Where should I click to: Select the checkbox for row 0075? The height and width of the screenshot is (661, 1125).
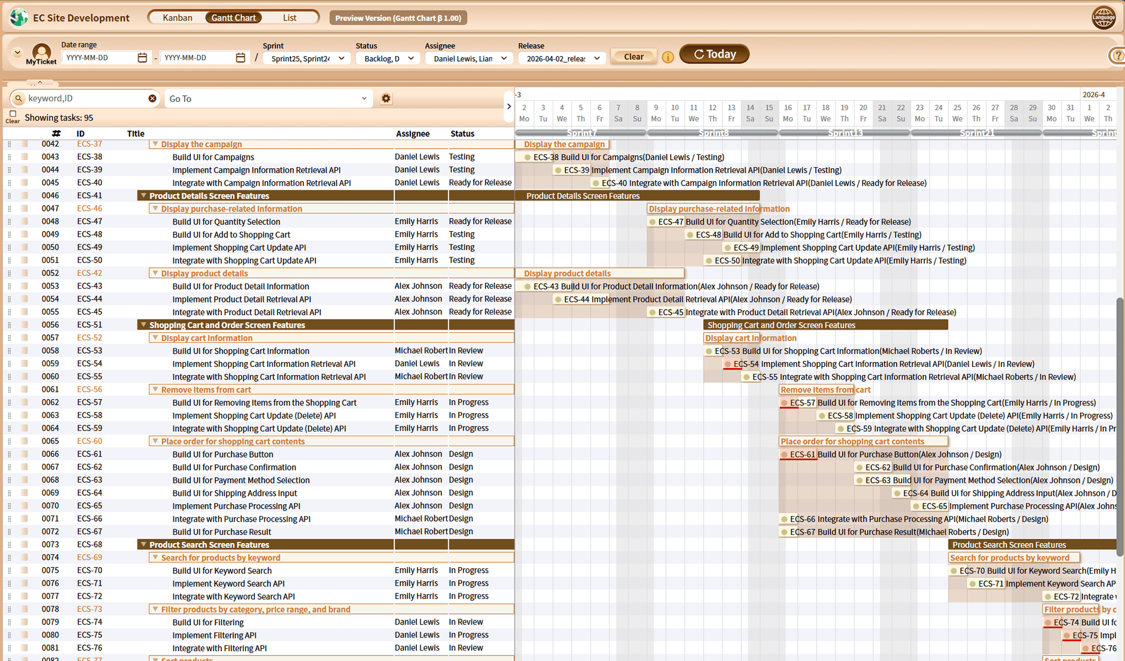coord(24,571)
